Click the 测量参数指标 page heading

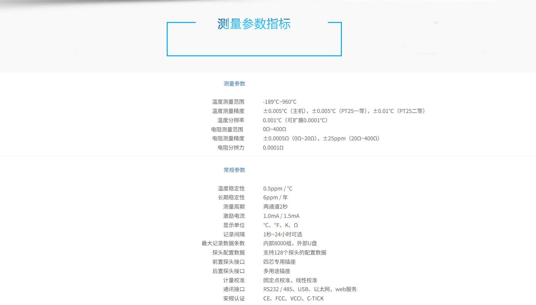[x=254, y=24]
